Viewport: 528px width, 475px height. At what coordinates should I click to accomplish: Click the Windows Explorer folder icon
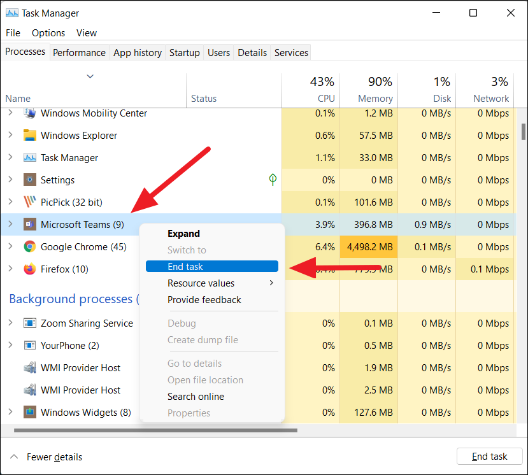pos(30,136)
